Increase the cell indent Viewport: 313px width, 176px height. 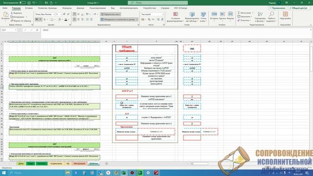(x=91, y=20)
